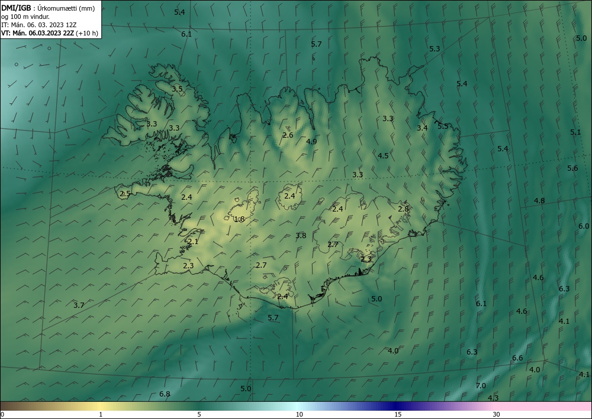This screenshot has height=419, width=592.
Task: Click the lowest value 1.8
Action: pyautogui.click(x=239, y=219)
